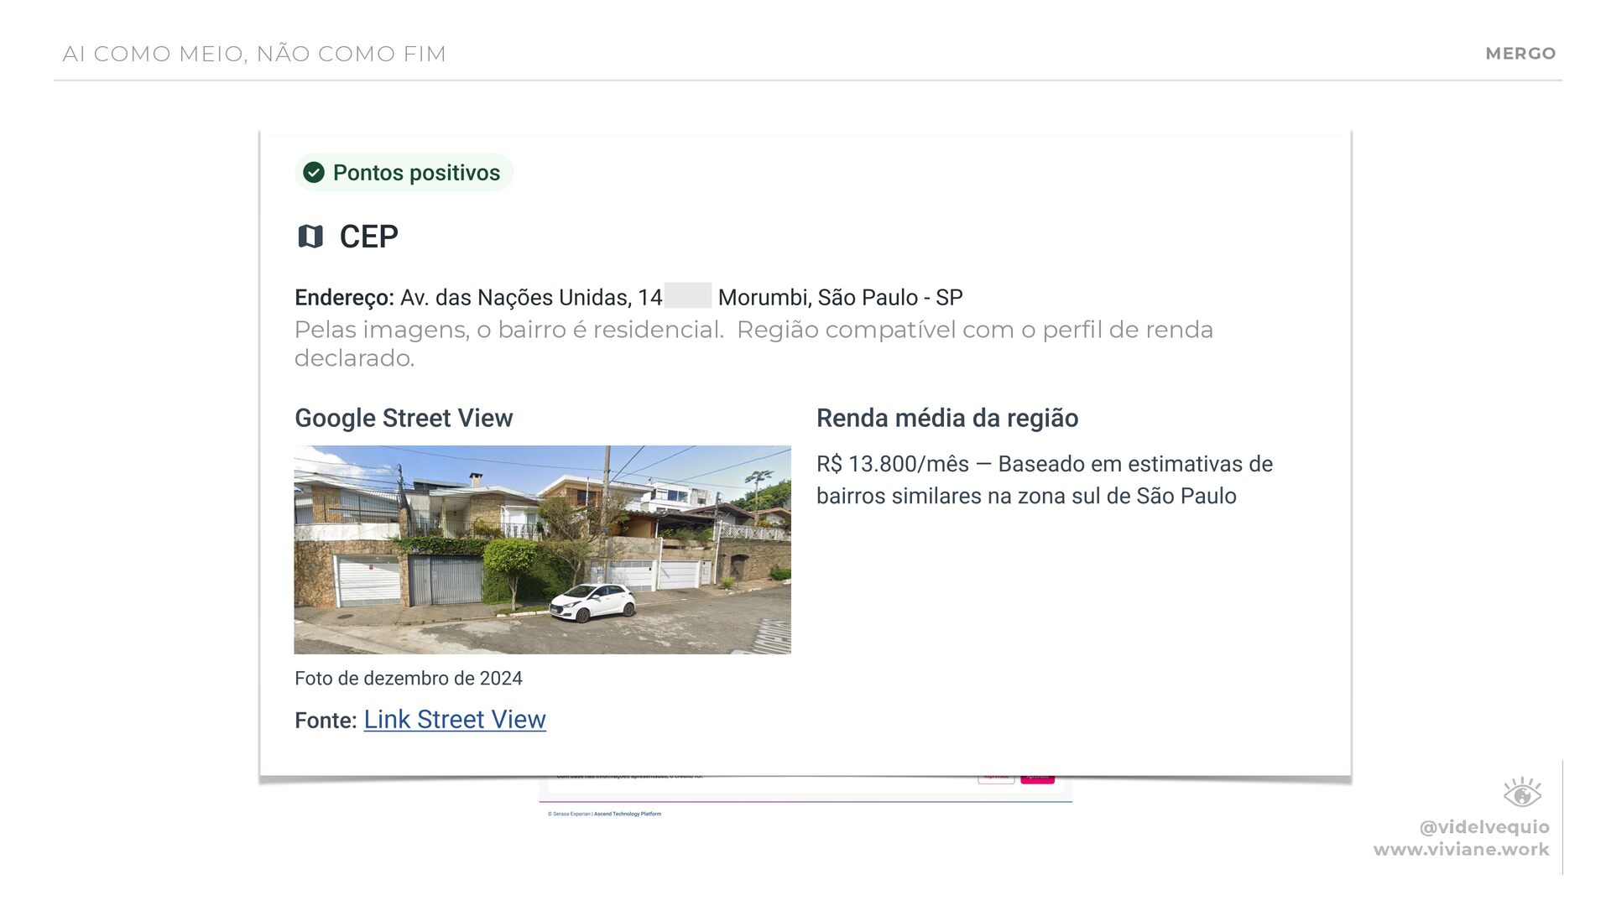This screenshot has width=1611, height=906.
Task: Open the Link Street View hyperlink
Action: (454, 720)
